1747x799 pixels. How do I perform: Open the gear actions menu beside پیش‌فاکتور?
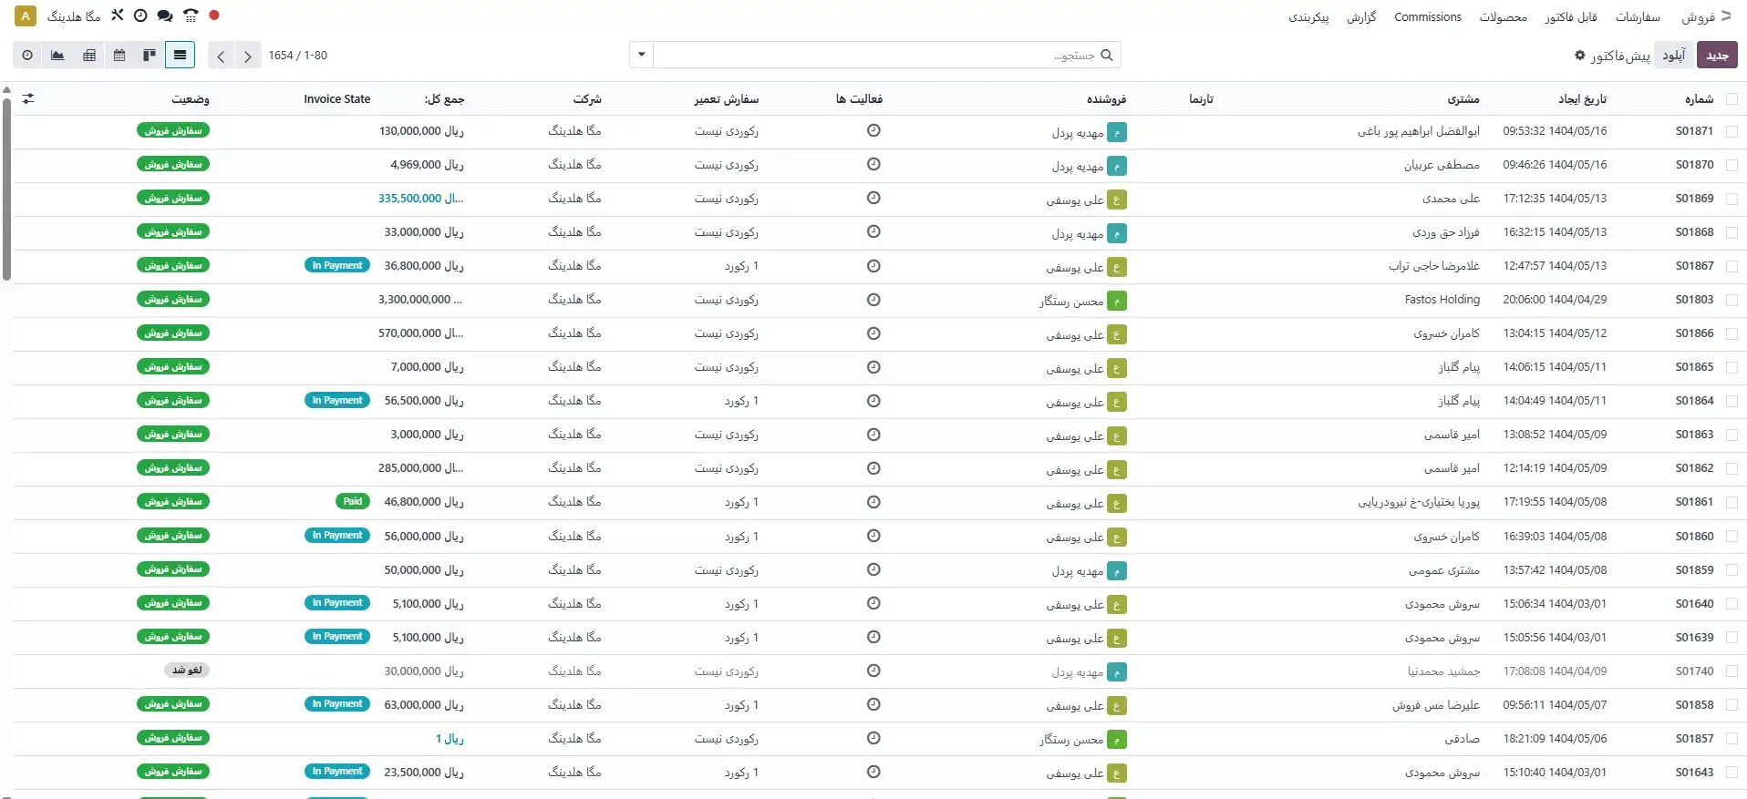[1579, 56]
